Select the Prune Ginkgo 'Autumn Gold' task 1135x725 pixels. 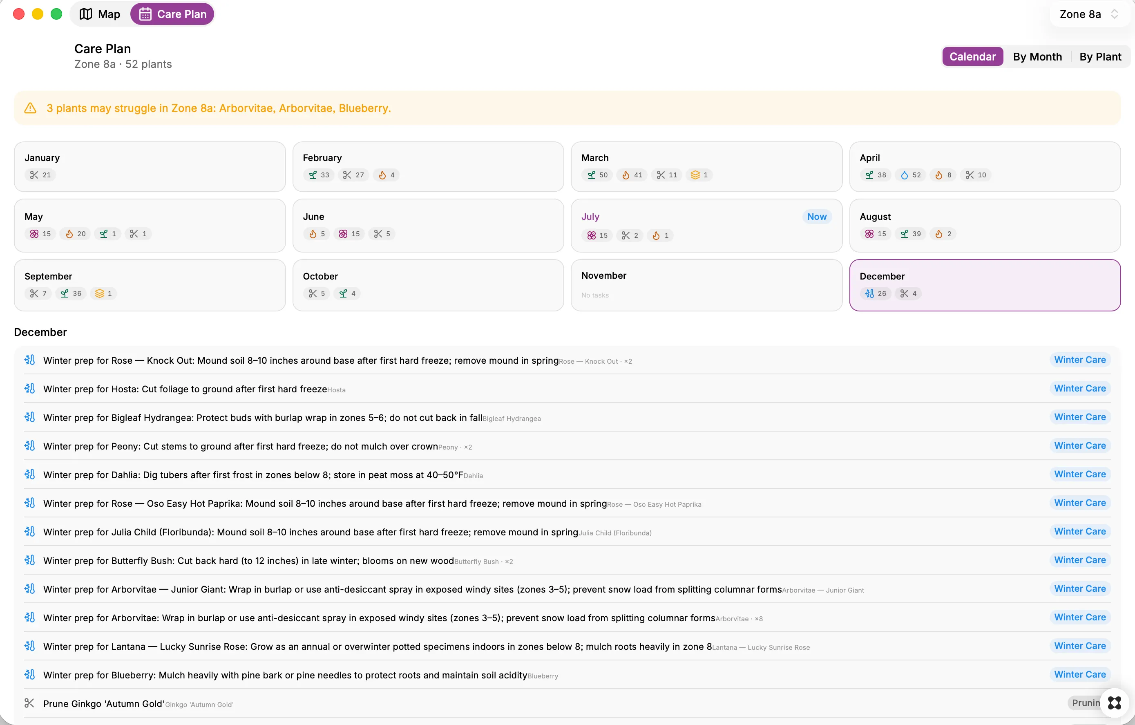tap(567, 703)
